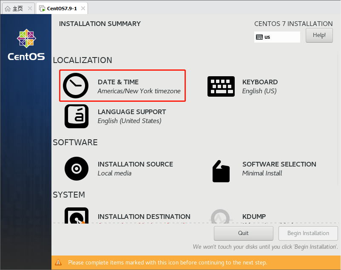Click the Installation Destination disk icon
This screenshot has height=270, width=341.
[77, 215]
